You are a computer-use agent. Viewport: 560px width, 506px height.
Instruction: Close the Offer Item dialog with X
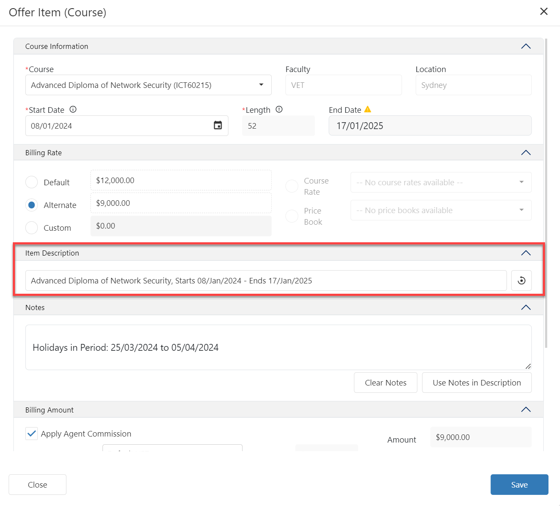tap(544, 12)
